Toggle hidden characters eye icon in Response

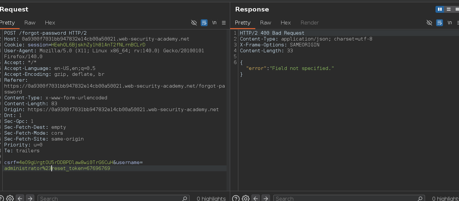pyautogui.click(x=430, y=23)
